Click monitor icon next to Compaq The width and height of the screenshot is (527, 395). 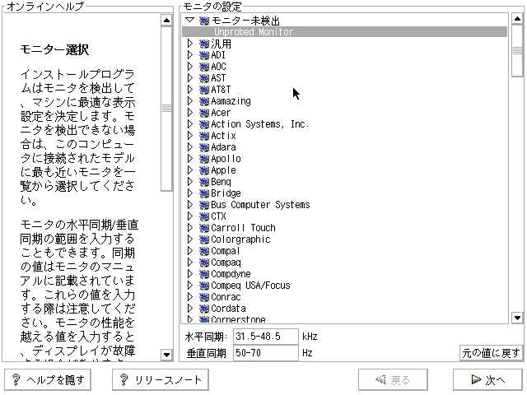(x=204, y=263)
